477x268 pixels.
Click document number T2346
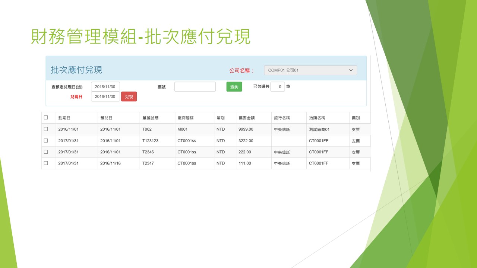[x=148, y=152]
